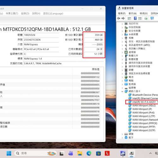Click the firmware field 1002V3LN

pyautogui.click(x=41, y=35)
